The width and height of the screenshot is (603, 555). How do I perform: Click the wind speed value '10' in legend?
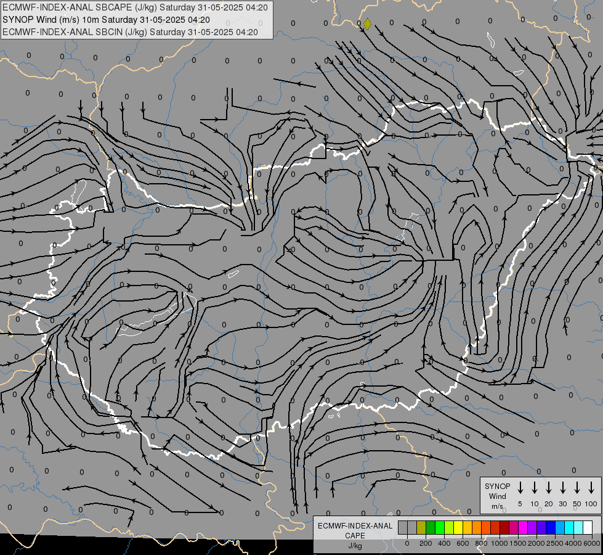click(534, 504)
